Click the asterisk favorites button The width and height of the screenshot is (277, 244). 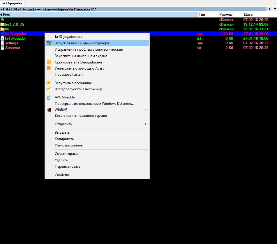tap(269, 9)
